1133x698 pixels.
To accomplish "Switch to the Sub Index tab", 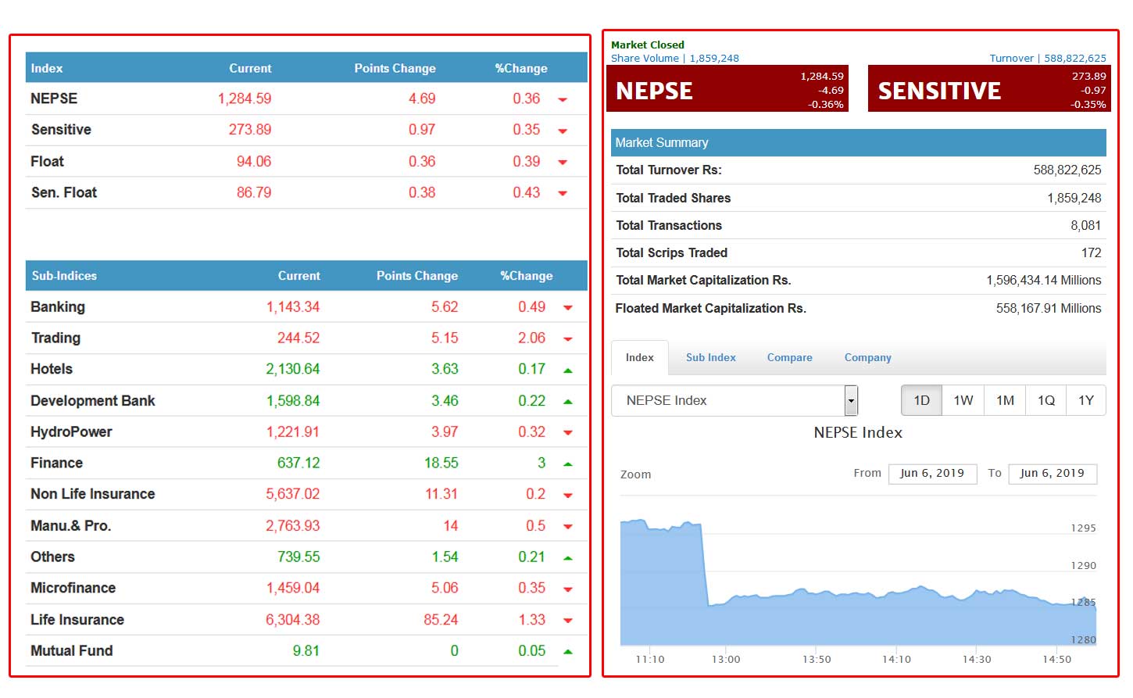I will [x=711, y=357].
